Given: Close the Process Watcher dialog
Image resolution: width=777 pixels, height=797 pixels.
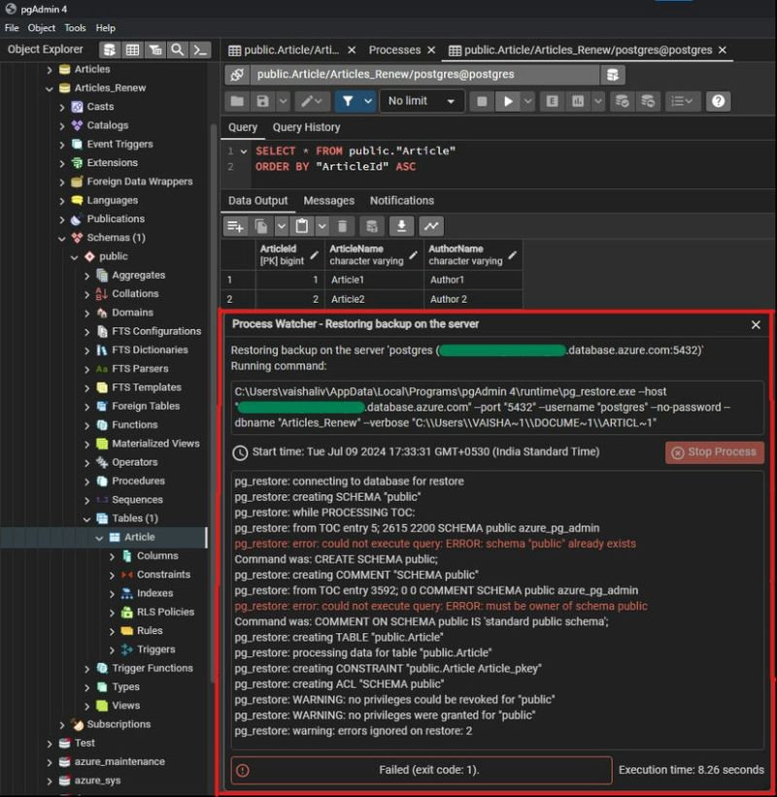Looking at the screenshot, I should [x=756, y=324].
